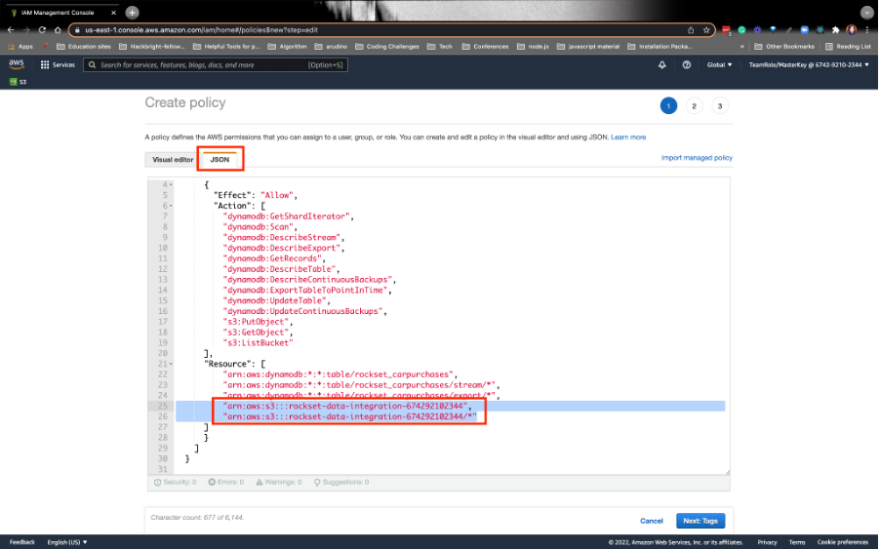The height and width of the screenshot is (550, 880).
Task: Open the AWS help question-mark icon
Action: pos(687,65)
